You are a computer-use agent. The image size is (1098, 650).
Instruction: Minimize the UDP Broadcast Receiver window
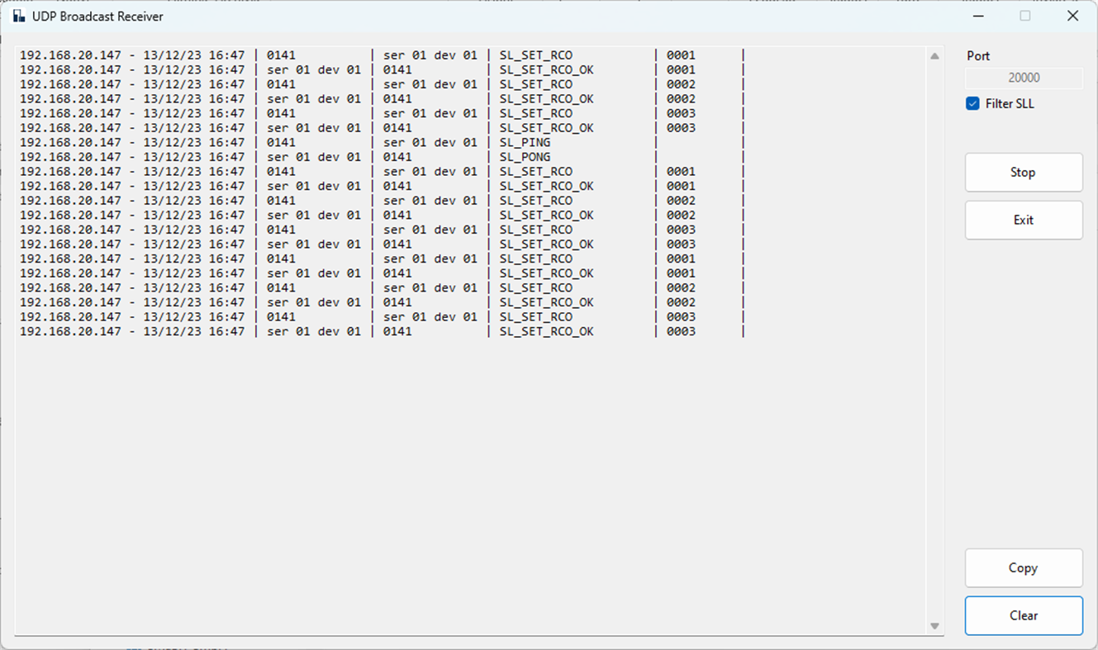[x=977, y=16]
